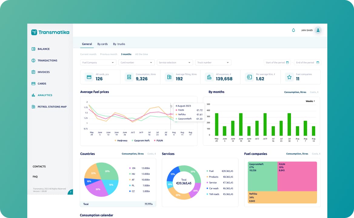This screenshot has width=354, height=218.
Task: Filter by Previous month
Action: pos(109,54)
